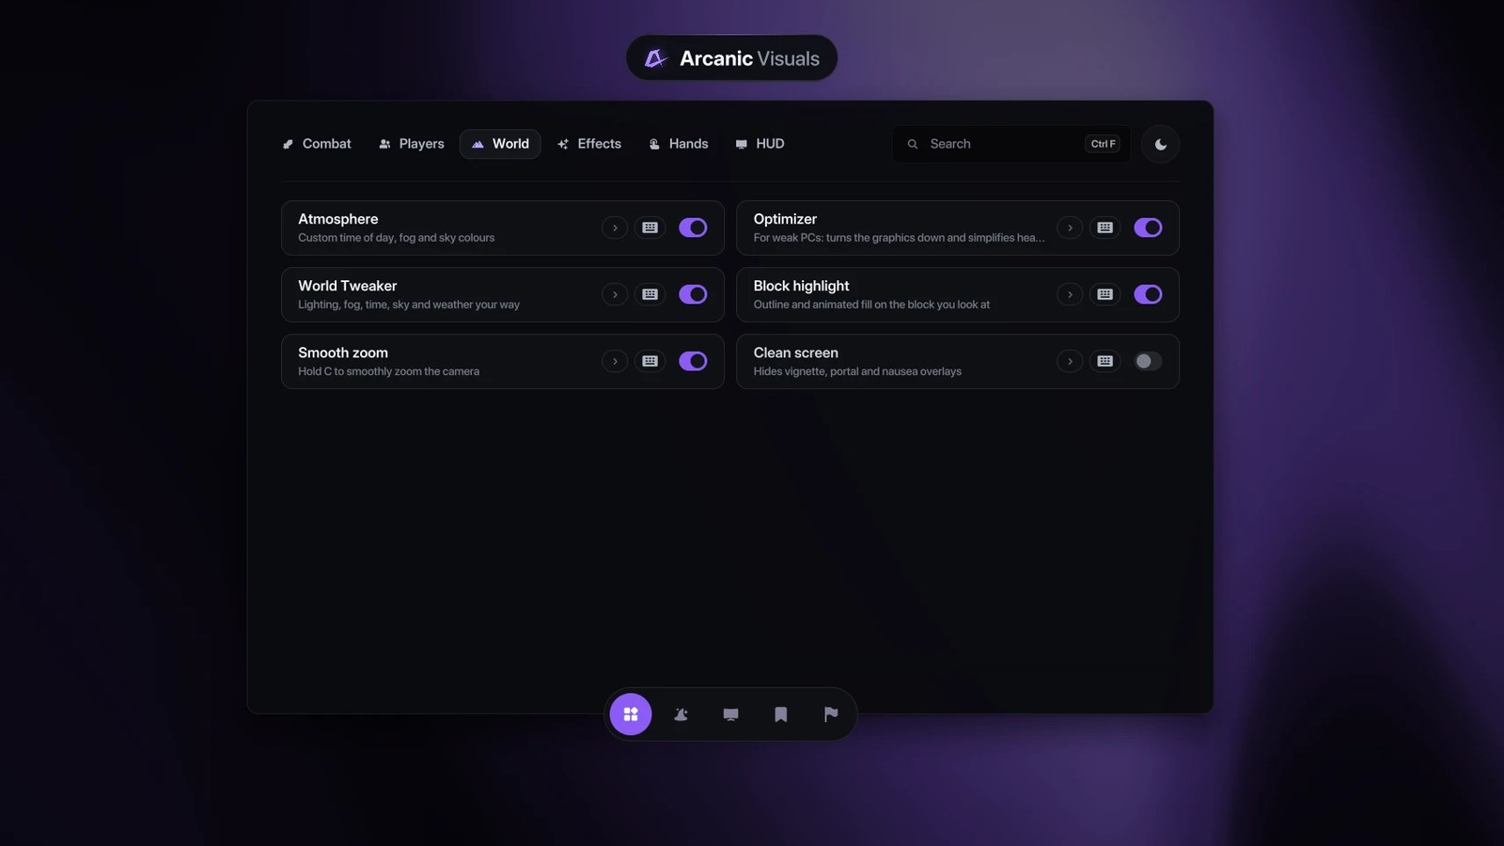Open the bookmark section in bottom dock

781,714
